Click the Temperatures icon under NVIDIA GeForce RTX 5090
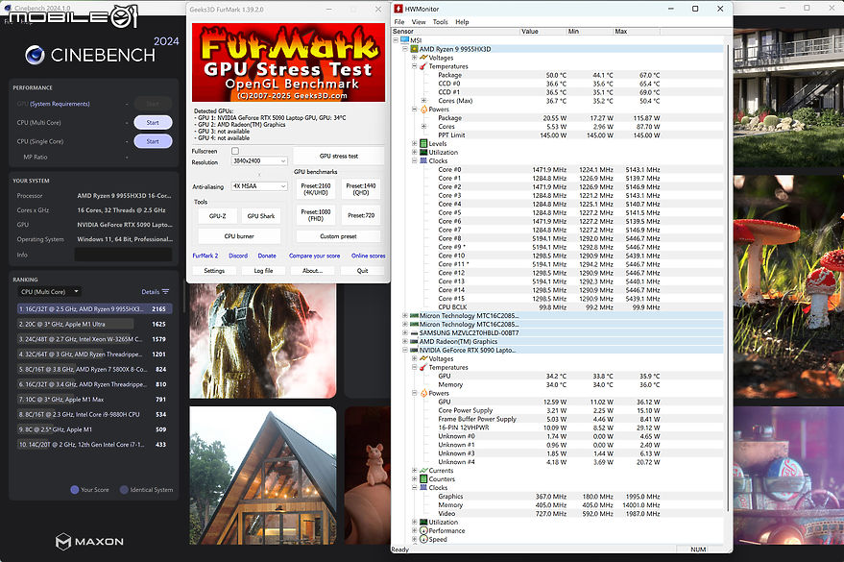 coord(423,368)
